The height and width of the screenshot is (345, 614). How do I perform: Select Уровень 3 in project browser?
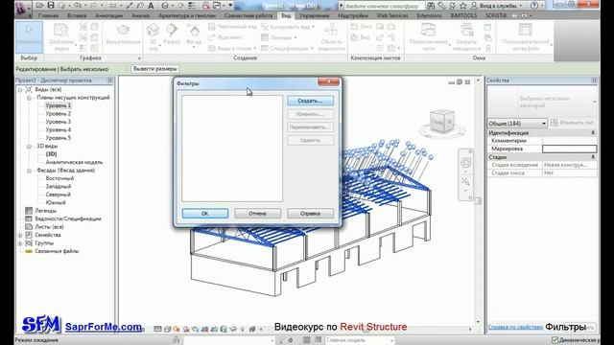(x=58, y=122)
